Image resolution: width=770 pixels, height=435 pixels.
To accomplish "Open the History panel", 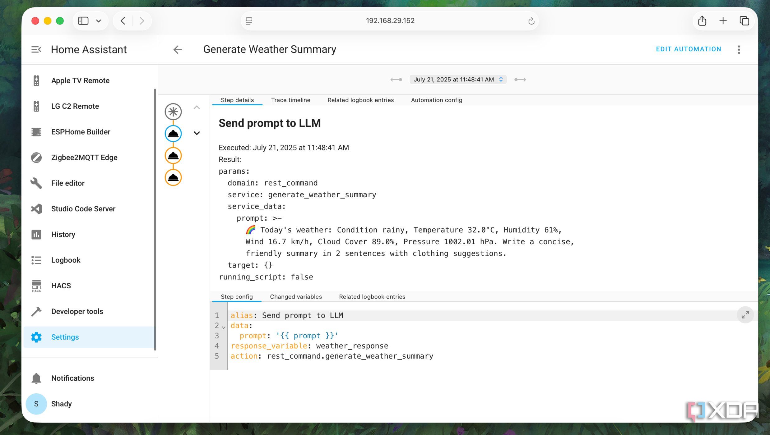I will tap(89, 234).
